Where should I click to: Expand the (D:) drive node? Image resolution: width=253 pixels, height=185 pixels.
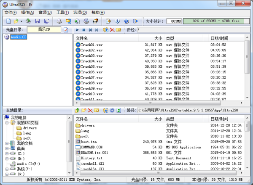point(7,159)
